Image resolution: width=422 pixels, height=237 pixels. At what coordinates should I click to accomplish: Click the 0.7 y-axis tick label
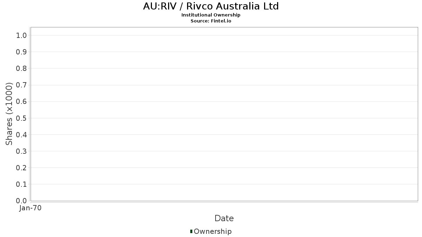point(21,85)
